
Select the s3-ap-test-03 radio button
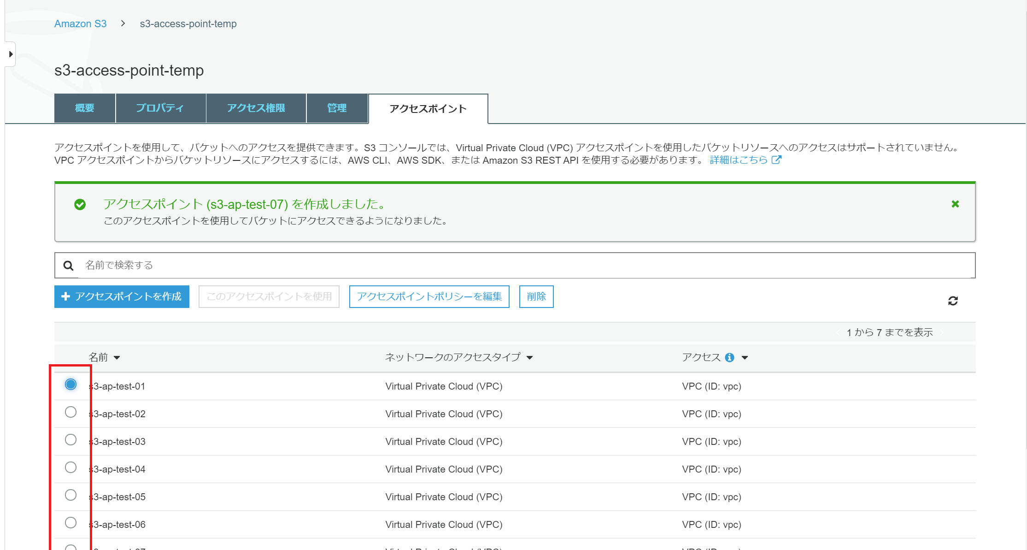pos(70,440)
